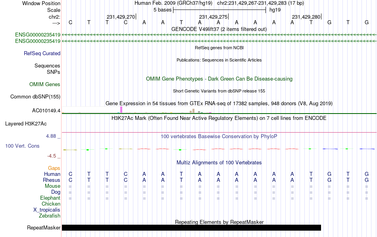Viewport: 377px width, 237px height.
Task: Click the -4.5 PhyloP lower limit value
Action: (x=52, y=156)
